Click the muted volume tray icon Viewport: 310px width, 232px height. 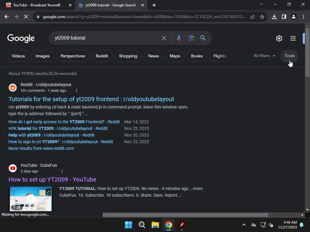[x=271, y=225]
